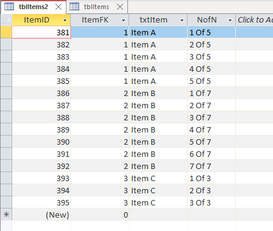Click the ItemFK cell showing 0
Screen dimensions: 273x231
[x=100, y=215]
